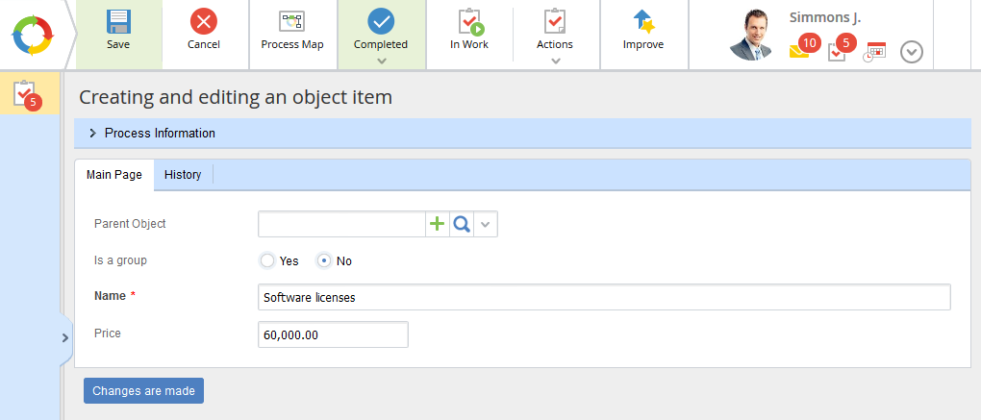The width and height of the screenshot is (981, 420).
Task: Expand the Completed button dropdown arrow
Action: click(x=381, y=61)
